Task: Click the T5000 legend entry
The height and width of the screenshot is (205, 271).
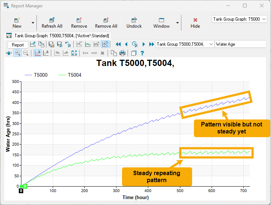Action: pyautogui.click(x=36, y=75)
